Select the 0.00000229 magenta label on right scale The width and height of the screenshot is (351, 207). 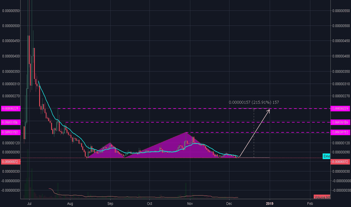pyautogui.click(x=340, y=108)
